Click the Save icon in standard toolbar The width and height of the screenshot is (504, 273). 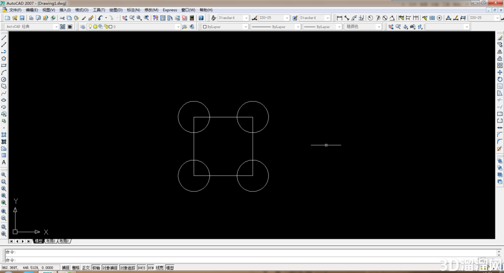point(22,18)
